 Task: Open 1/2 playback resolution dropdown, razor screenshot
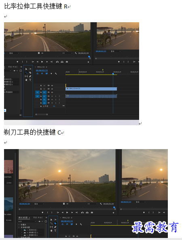92,204
